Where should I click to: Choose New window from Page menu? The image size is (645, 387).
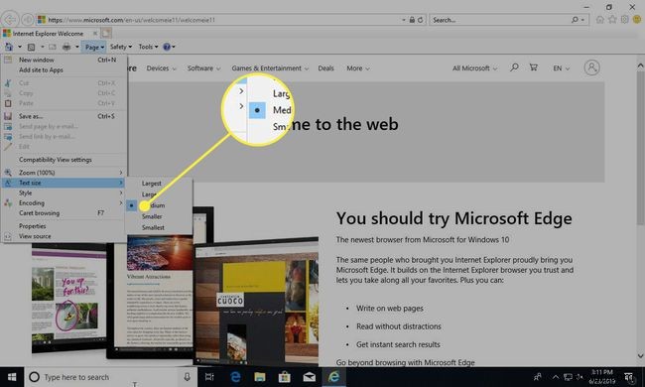click(x=64, y=61)
